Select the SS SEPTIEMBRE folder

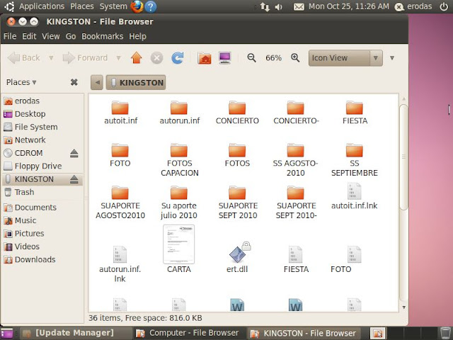[x=355, y=159]
